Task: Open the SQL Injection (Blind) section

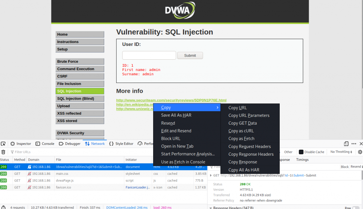Action: pyautogui.click(x=80, y=98)
